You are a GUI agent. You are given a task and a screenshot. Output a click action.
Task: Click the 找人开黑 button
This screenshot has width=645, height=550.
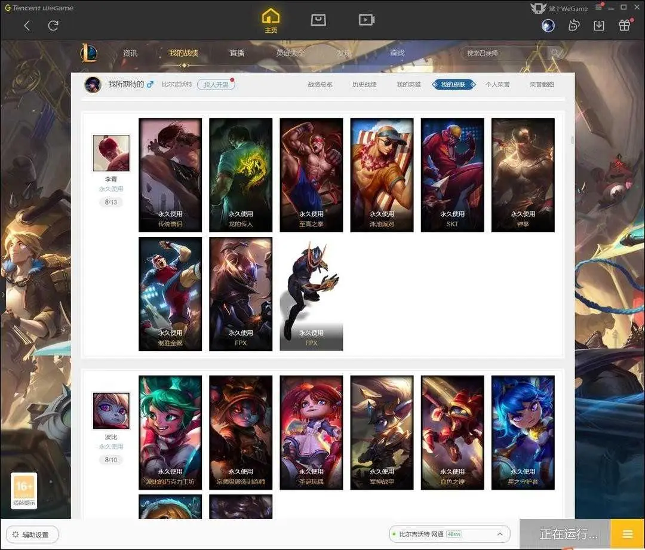216,84
